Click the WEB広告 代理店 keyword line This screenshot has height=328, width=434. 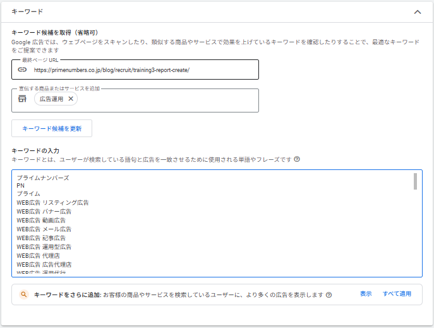(x=39, y=256)
